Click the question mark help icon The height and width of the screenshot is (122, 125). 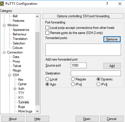[x=107, y=4]
